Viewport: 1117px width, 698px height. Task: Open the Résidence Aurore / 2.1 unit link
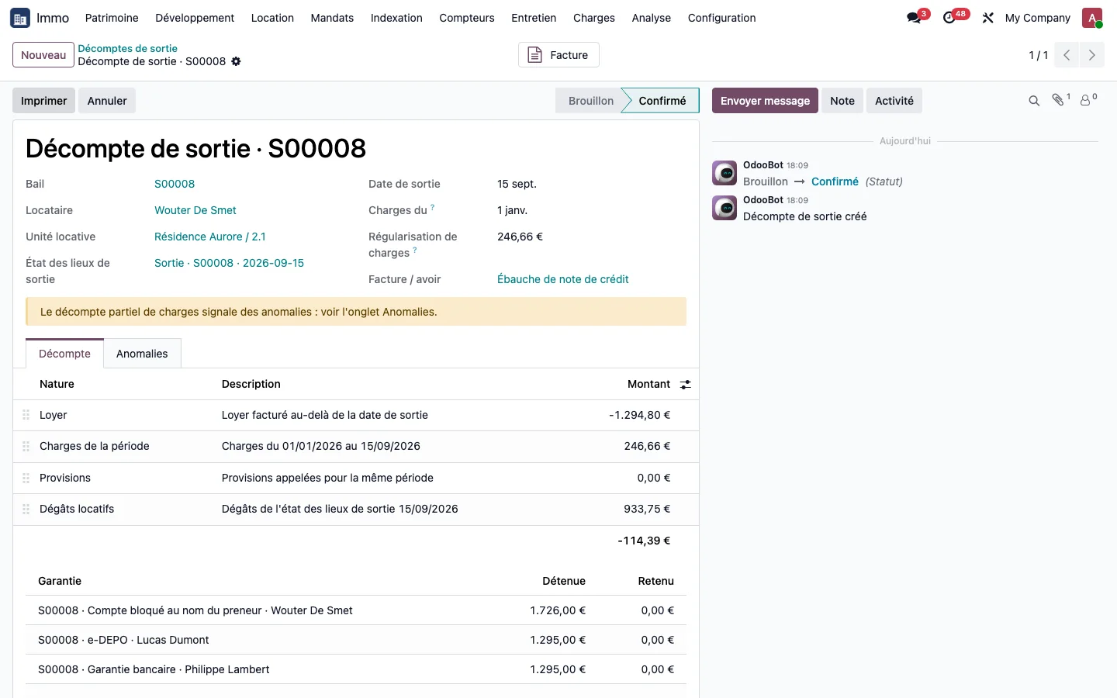[x=210, y=237]
